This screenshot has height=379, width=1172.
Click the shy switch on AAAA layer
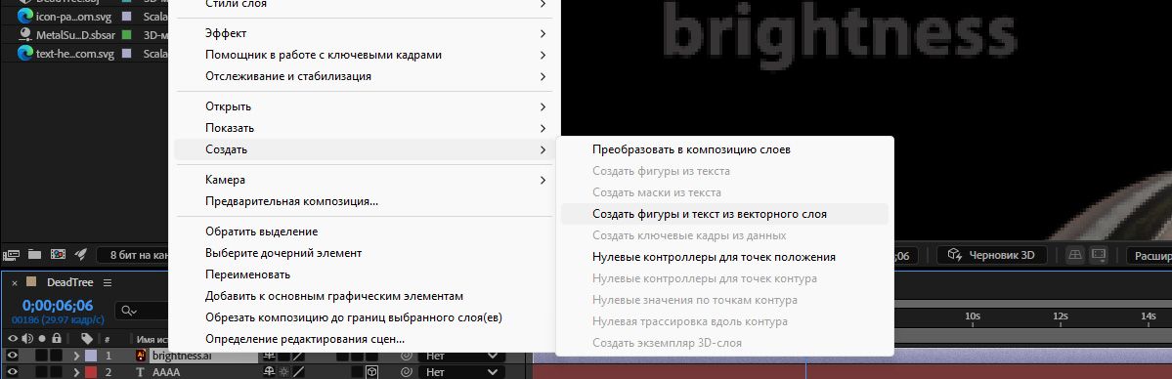pos(269,371)
